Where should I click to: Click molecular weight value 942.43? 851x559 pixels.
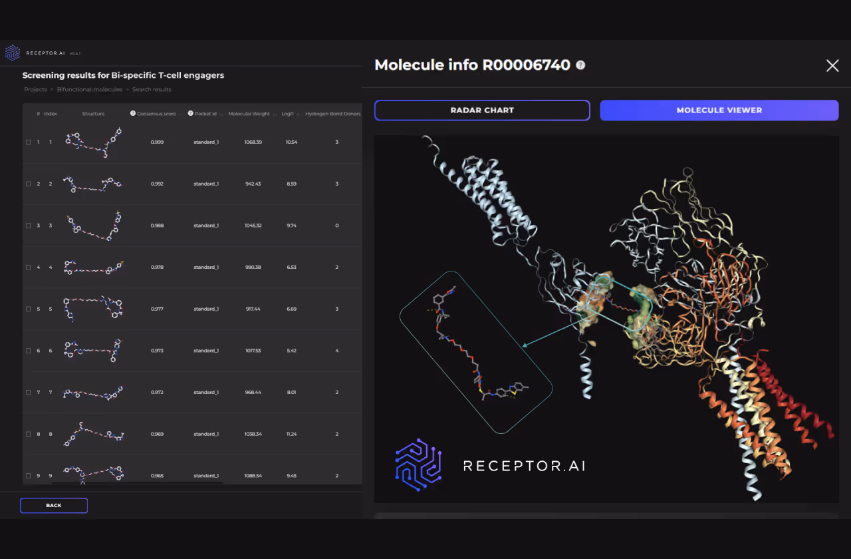pyautogui.click(x=253, y=184)
